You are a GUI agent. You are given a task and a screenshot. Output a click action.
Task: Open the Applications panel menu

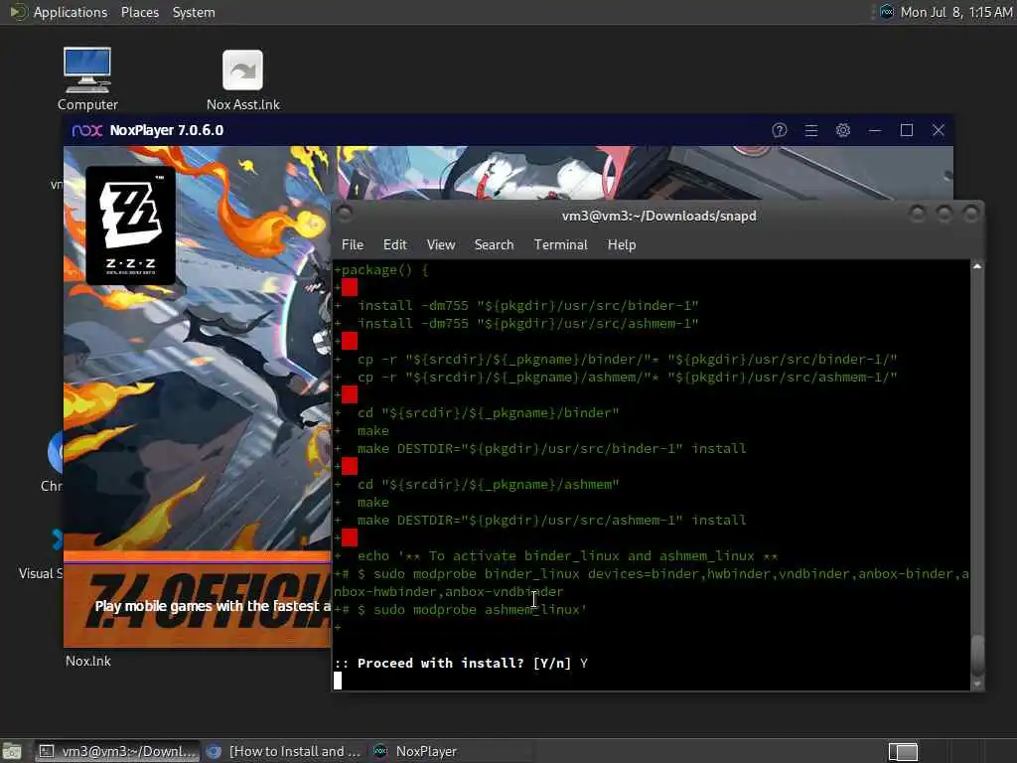click(71, 12)
